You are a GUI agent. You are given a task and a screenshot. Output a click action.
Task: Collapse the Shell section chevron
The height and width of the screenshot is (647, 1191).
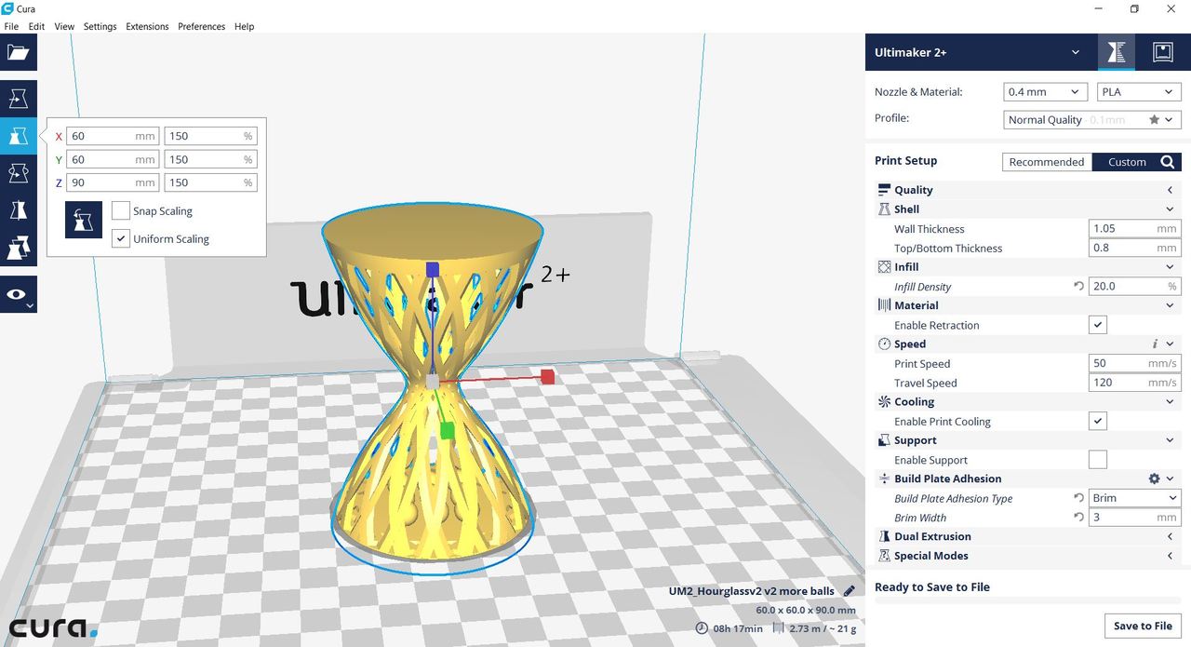pos(1170,209)
